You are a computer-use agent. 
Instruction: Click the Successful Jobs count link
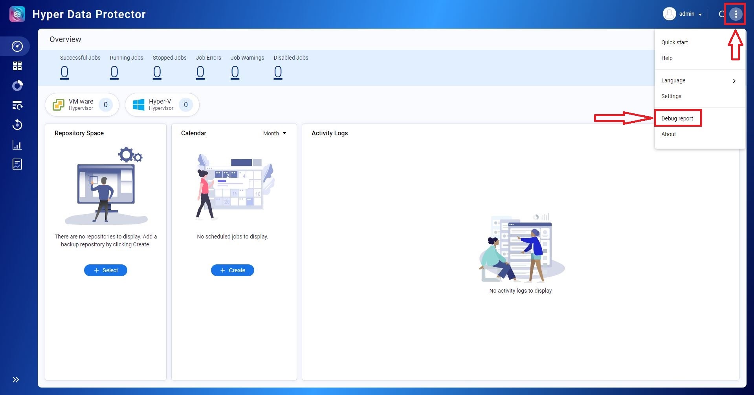point(64,72)
